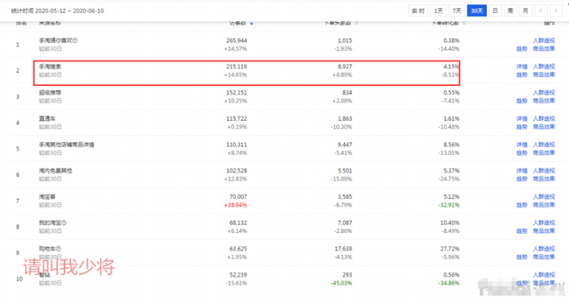
Task: Open 商品效果 for 手淘搜索
Action: tap(543, 75)
